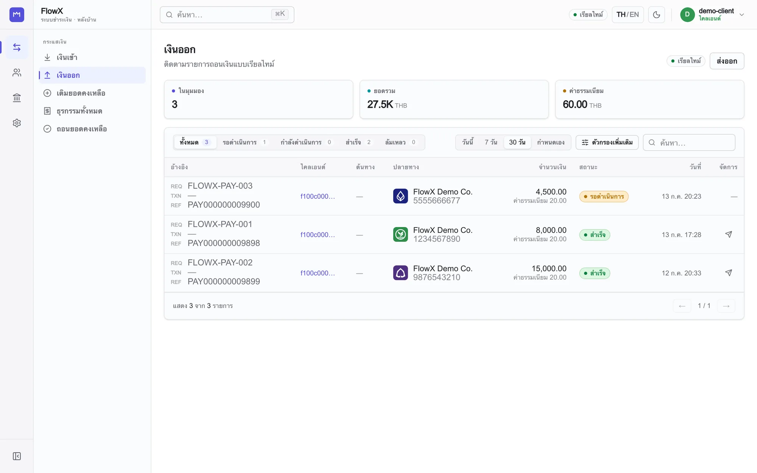Focus the global search field
Viewport: 757px width, 473px height.
pos(227,15)
